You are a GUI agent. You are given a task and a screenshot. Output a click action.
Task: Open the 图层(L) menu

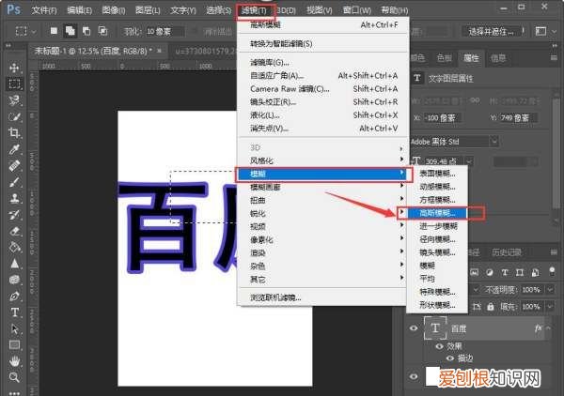[148, 10]
